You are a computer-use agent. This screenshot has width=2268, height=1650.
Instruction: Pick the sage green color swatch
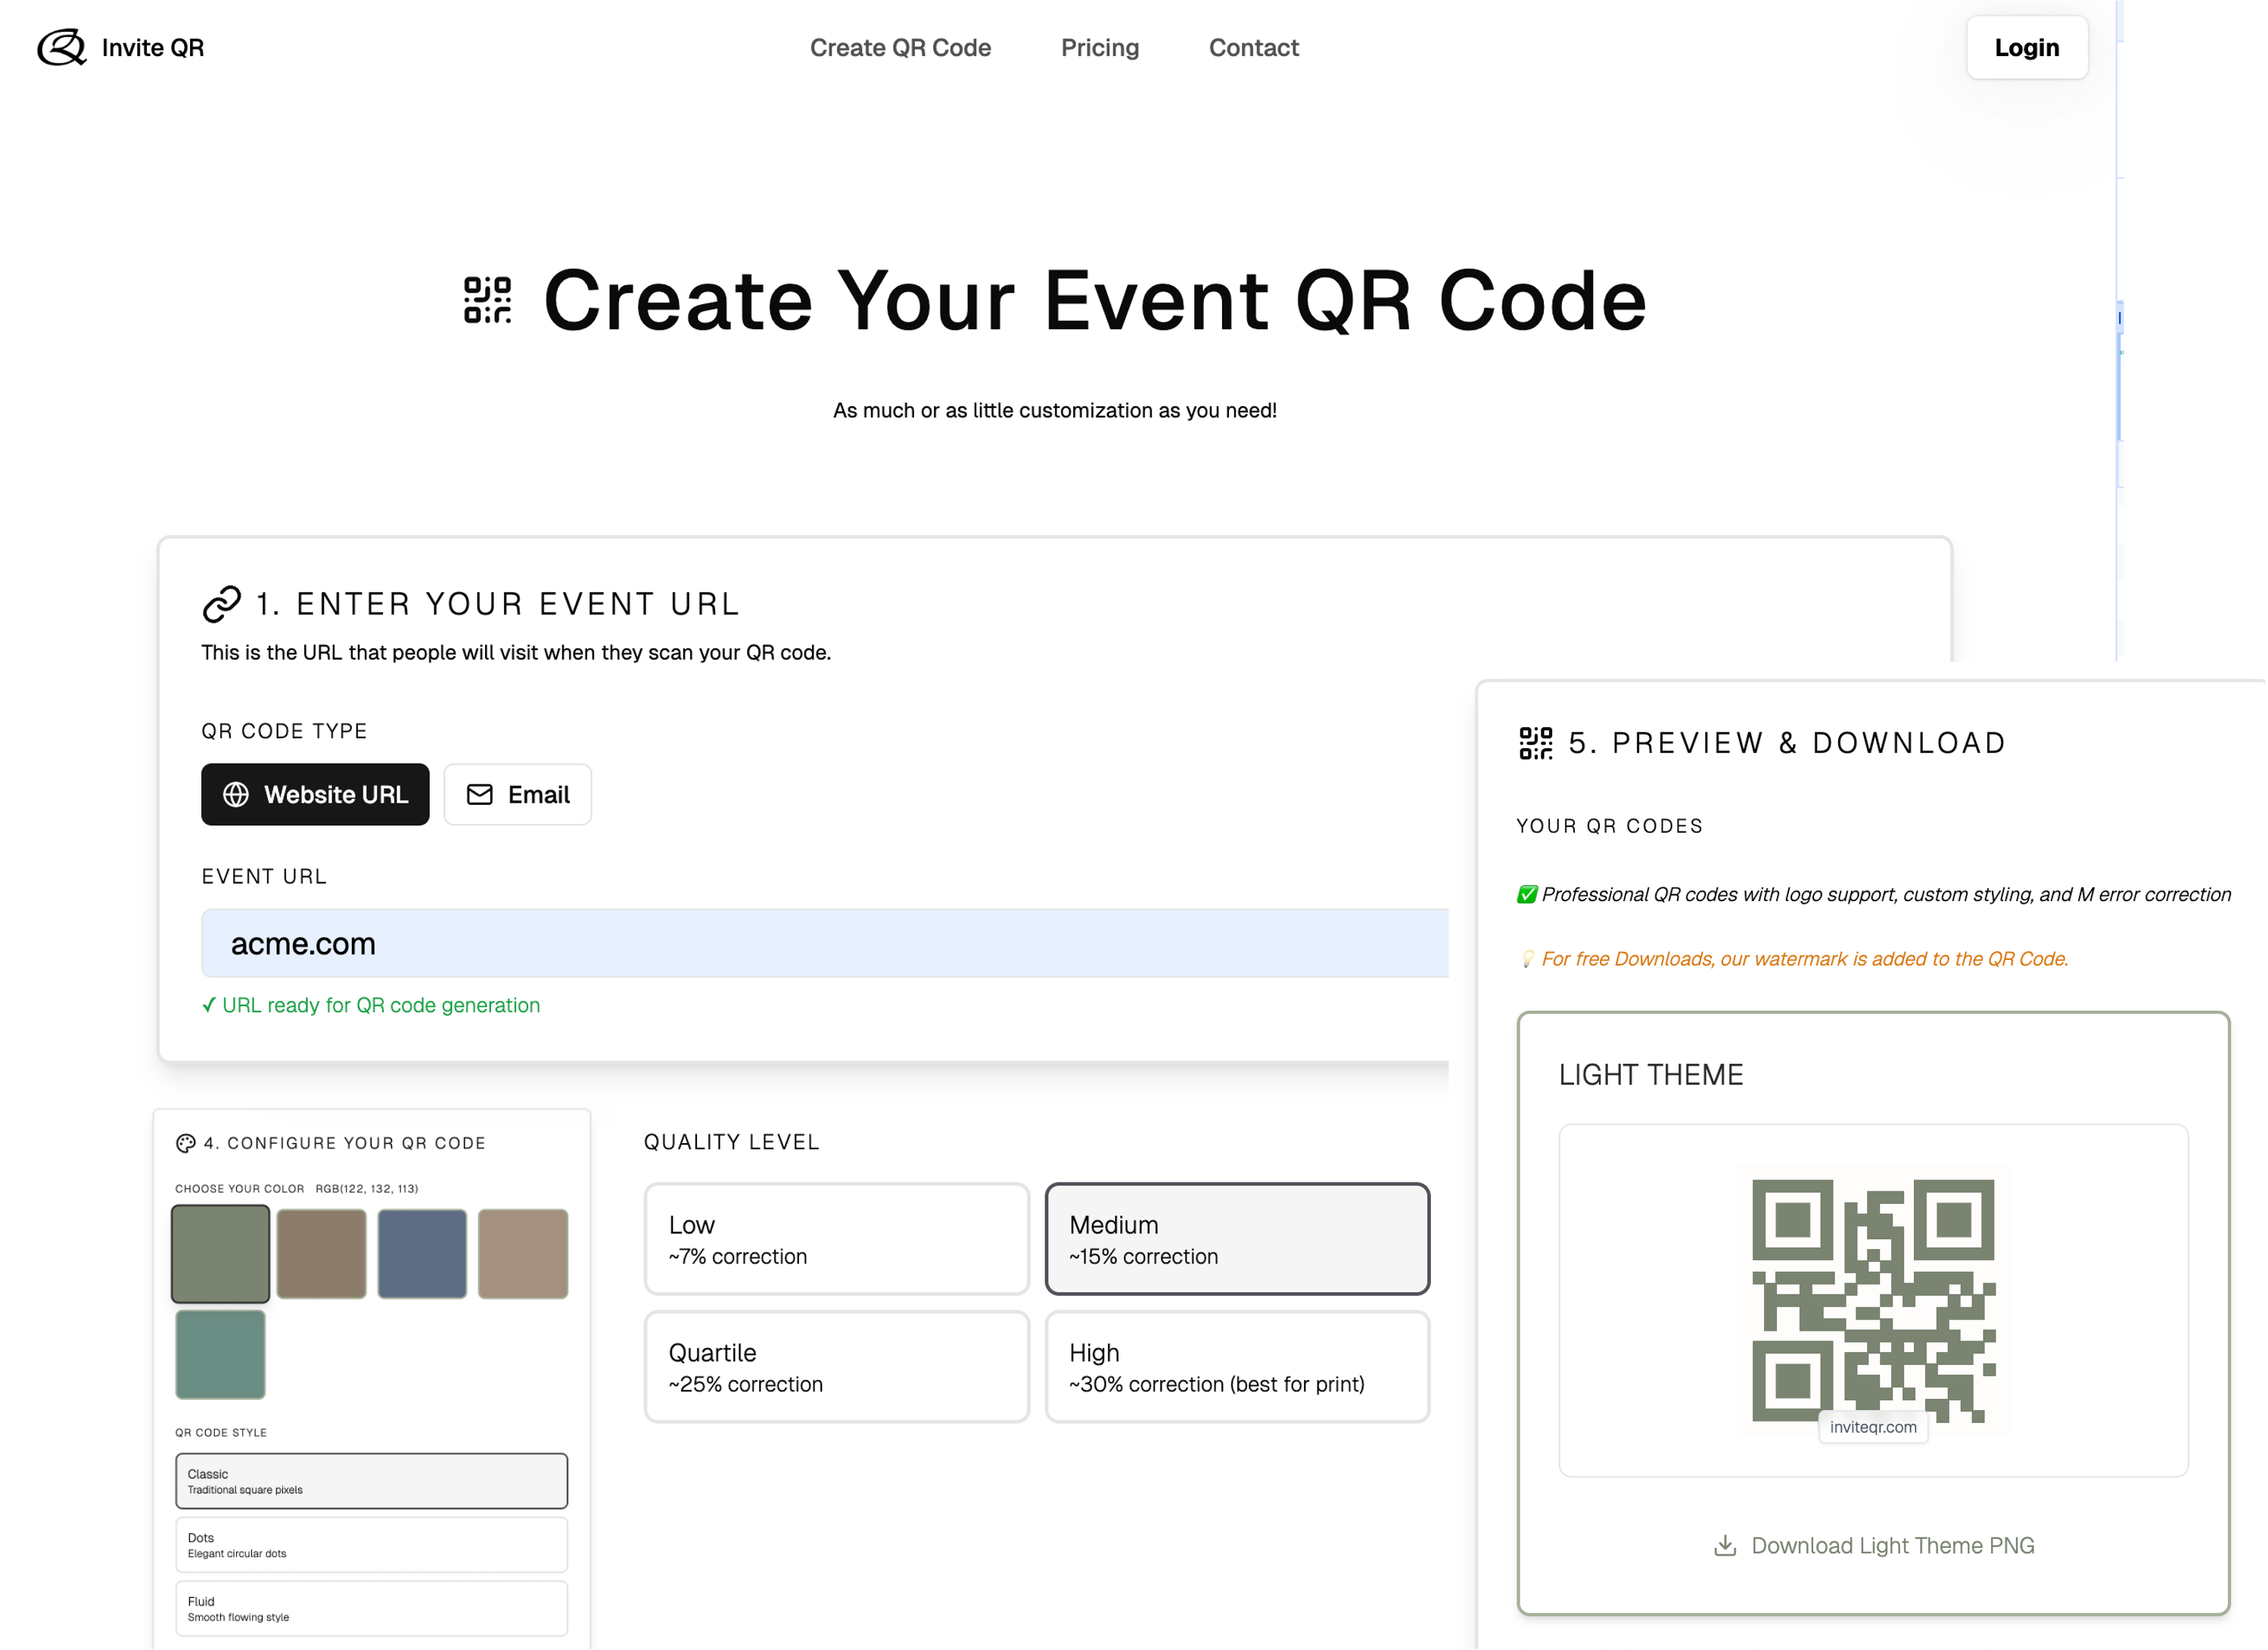pos(221,1255)
